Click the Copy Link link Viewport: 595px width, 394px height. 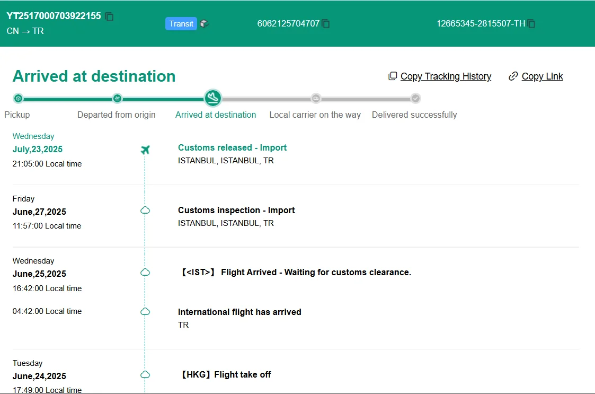tap(541, 76)
